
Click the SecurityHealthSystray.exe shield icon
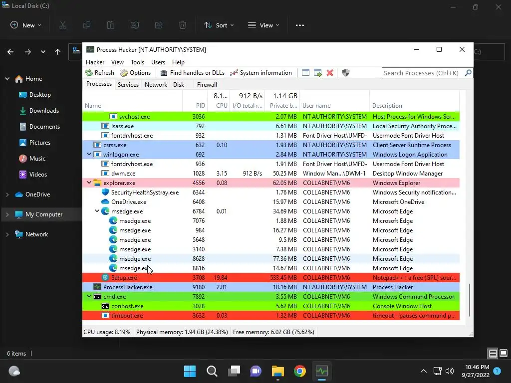tap(105, 192)
